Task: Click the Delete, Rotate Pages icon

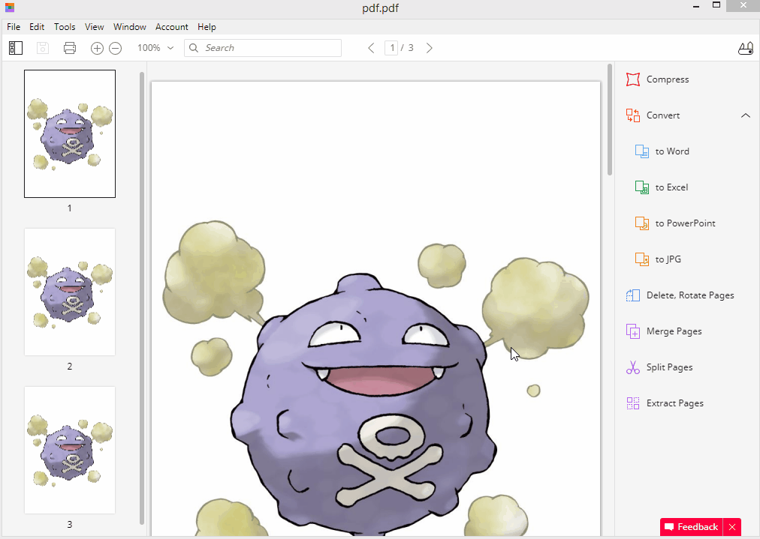Action: 633,295
